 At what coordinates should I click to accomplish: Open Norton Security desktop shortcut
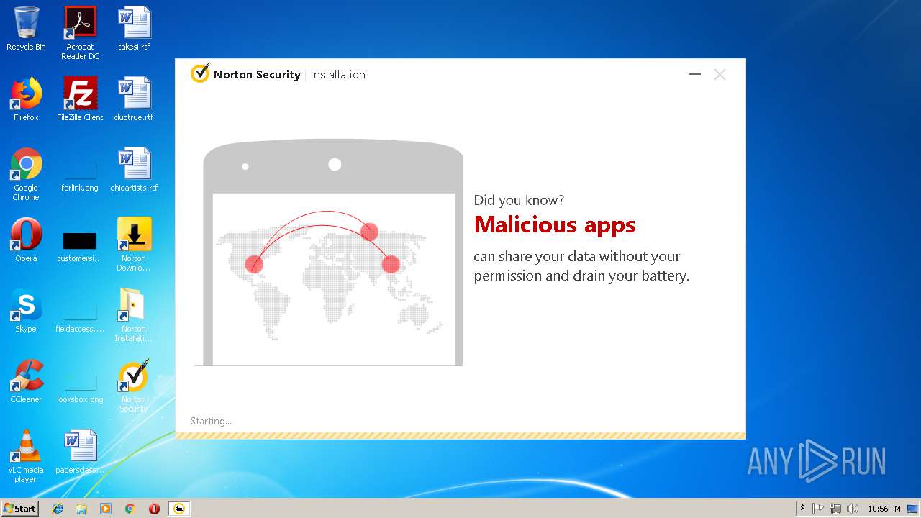tap(134, 386)
